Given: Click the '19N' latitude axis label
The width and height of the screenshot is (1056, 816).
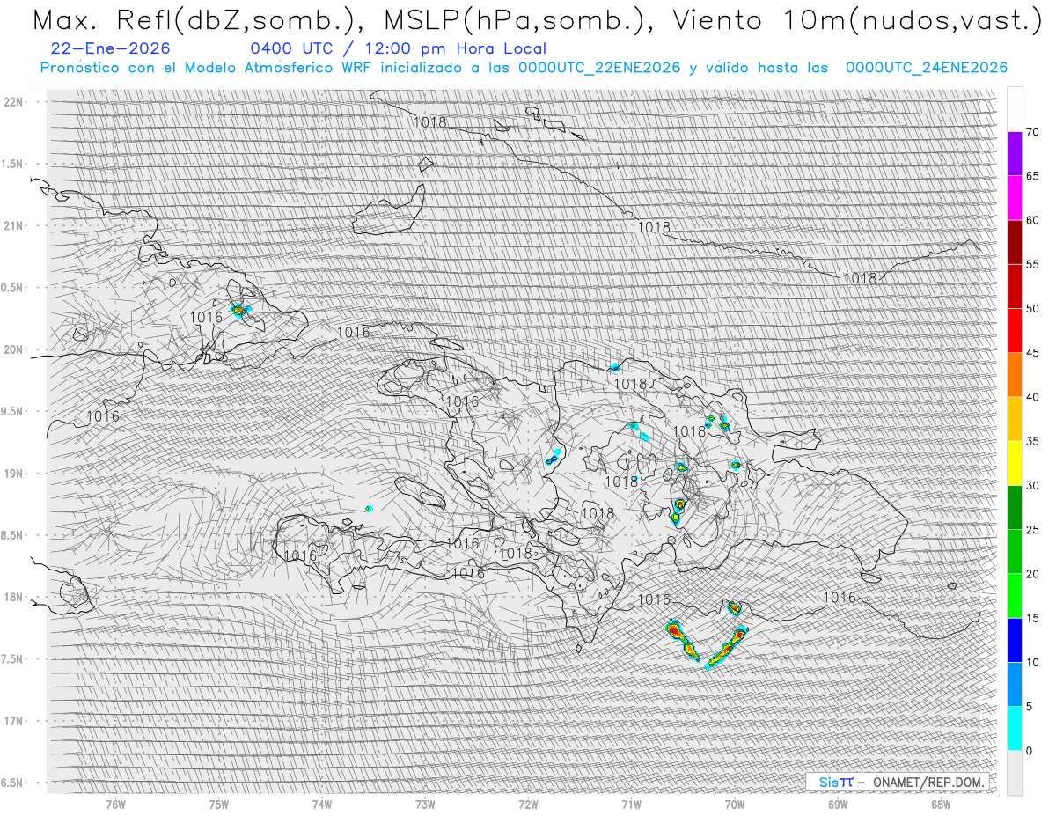Looking at the screenshot, I should click(14, 474).
